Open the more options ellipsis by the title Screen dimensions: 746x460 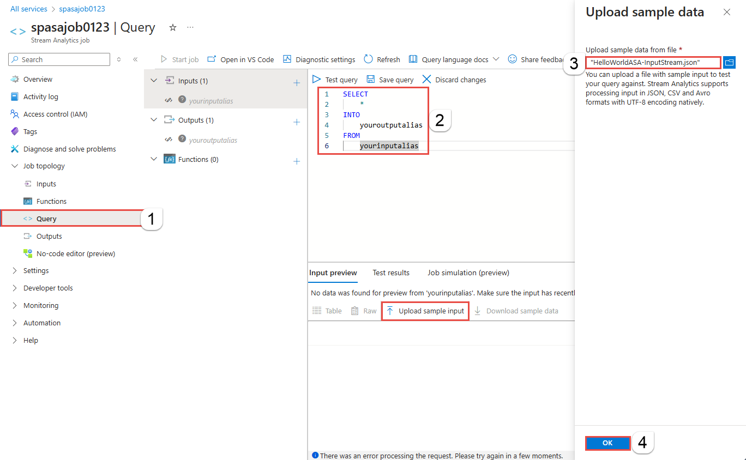point(190,27)
